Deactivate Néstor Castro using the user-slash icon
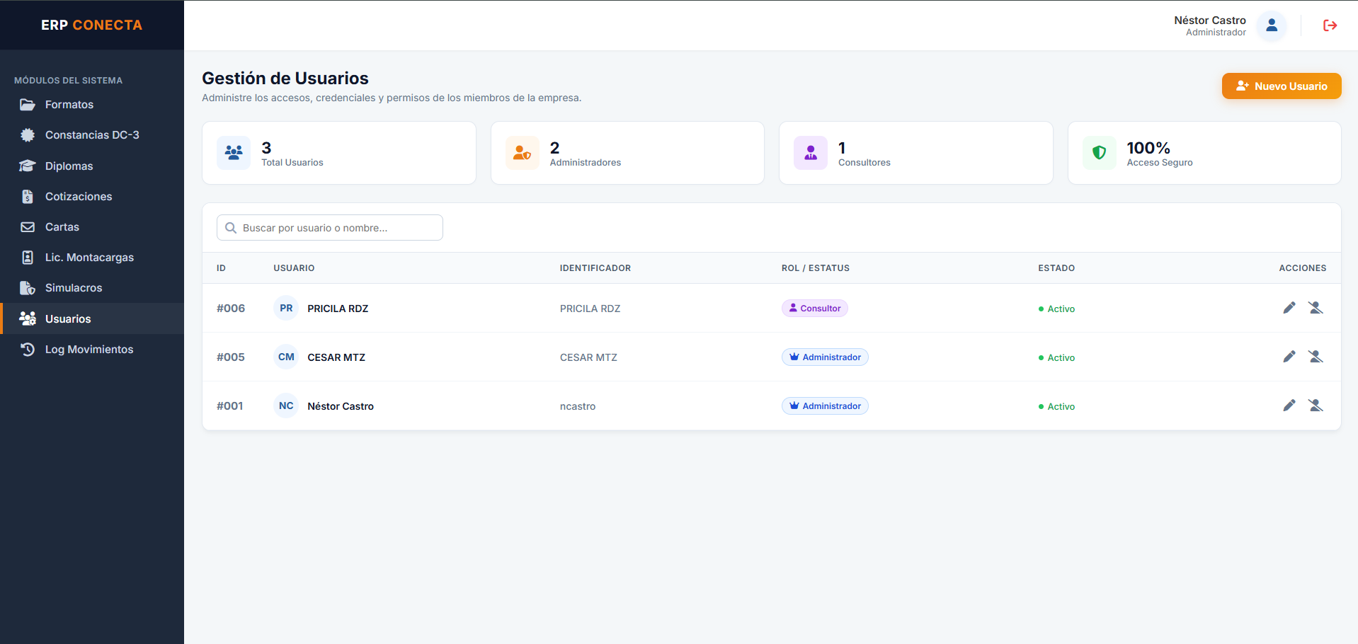This screenshot has width=1358, height=644. 1316,406
